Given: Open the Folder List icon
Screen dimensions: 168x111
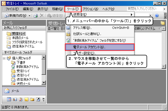Looking at the screenshot, I should (x=32, y=99).
